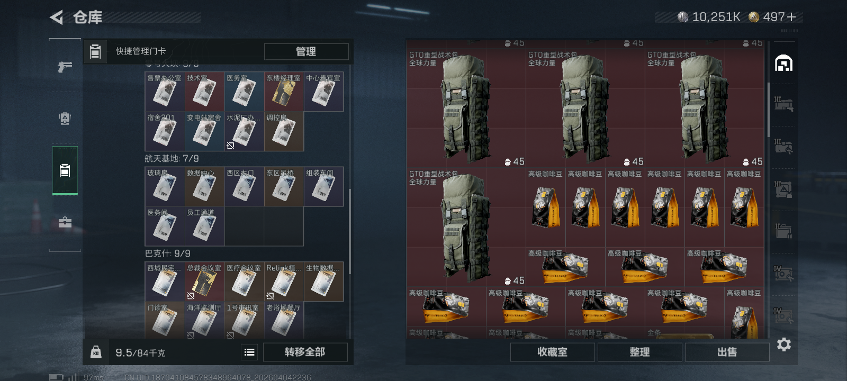The width and height of the screenshot is (847, 381).
Task: Click the 出售 sell button
Action: [727, 352]
